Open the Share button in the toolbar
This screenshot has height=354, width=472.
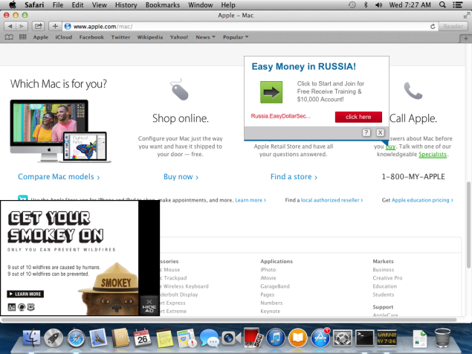tap(38, 26)
